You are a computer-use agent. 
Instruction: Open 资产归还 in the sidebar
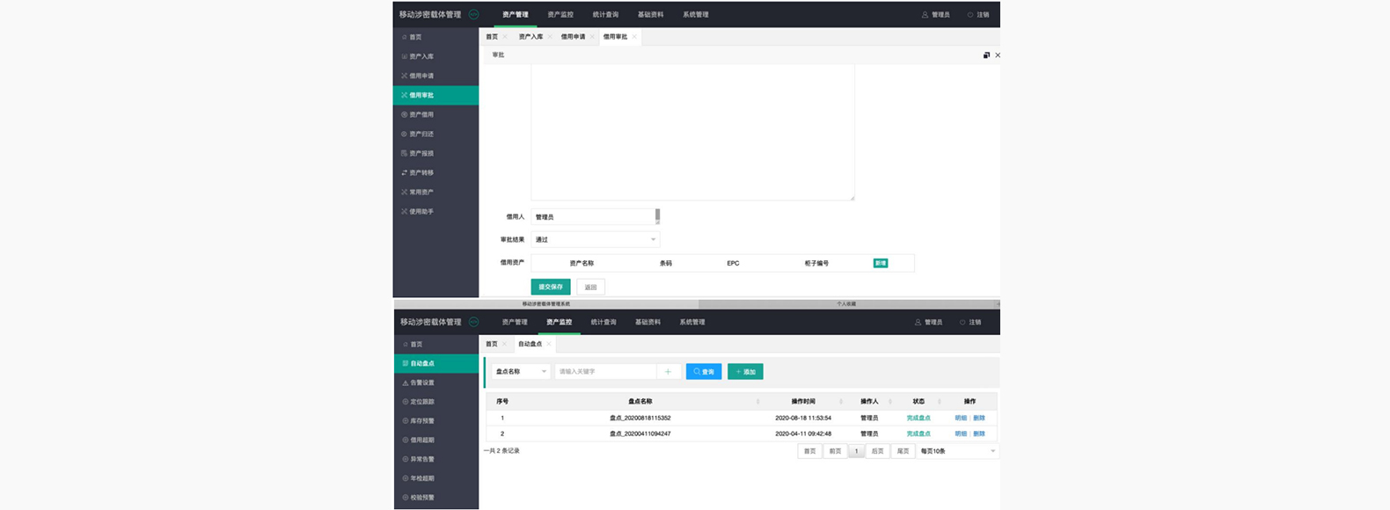coord(421,134)
